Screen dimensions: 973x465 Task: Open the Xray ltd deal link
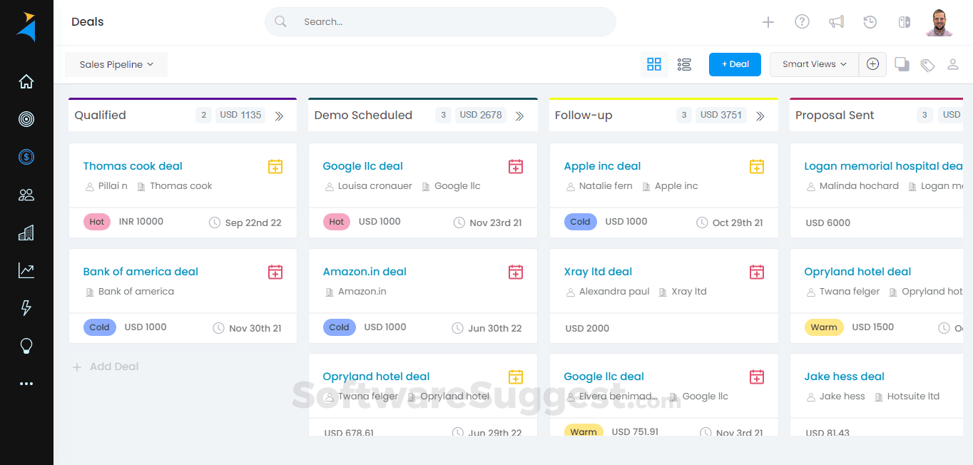[x=598, y=272]
